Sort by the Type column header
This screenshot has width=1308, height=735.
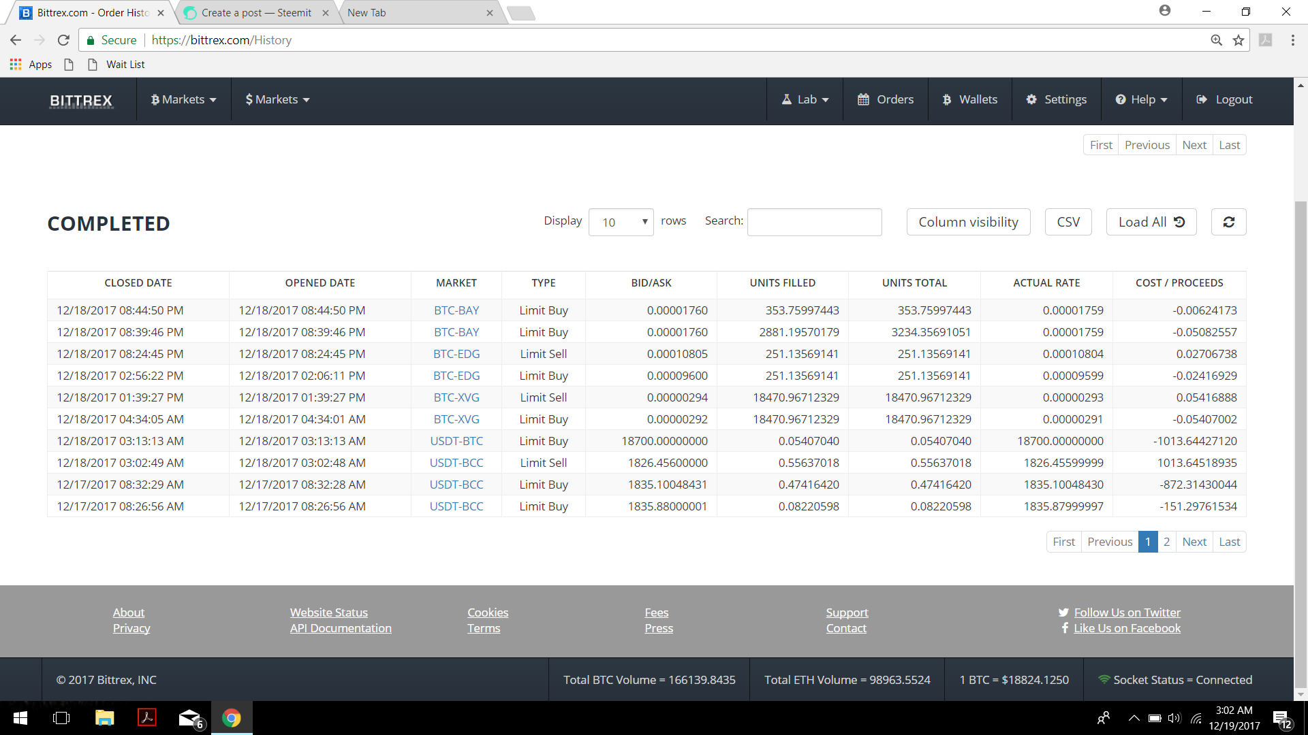point(543,283)
